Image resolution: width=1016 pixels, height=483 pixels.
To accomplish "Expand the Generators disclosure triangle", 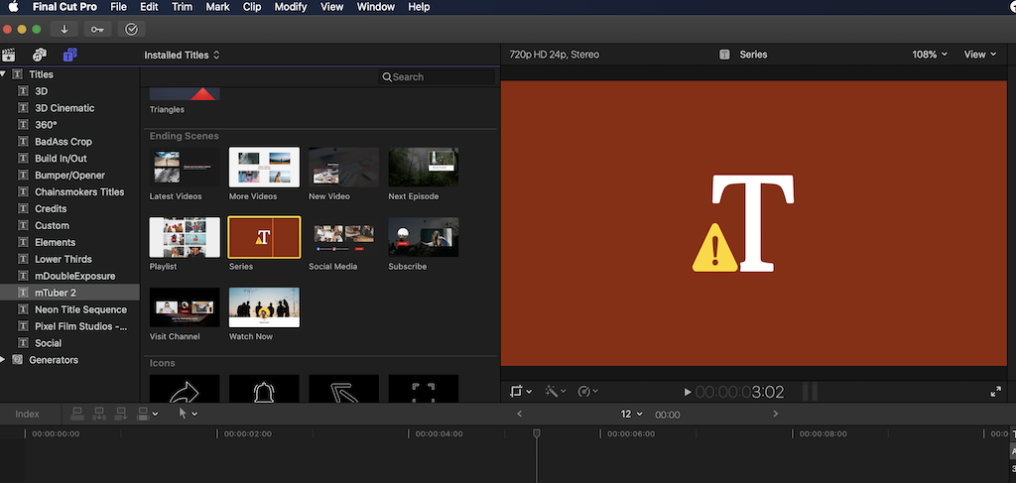I will 3,359.
